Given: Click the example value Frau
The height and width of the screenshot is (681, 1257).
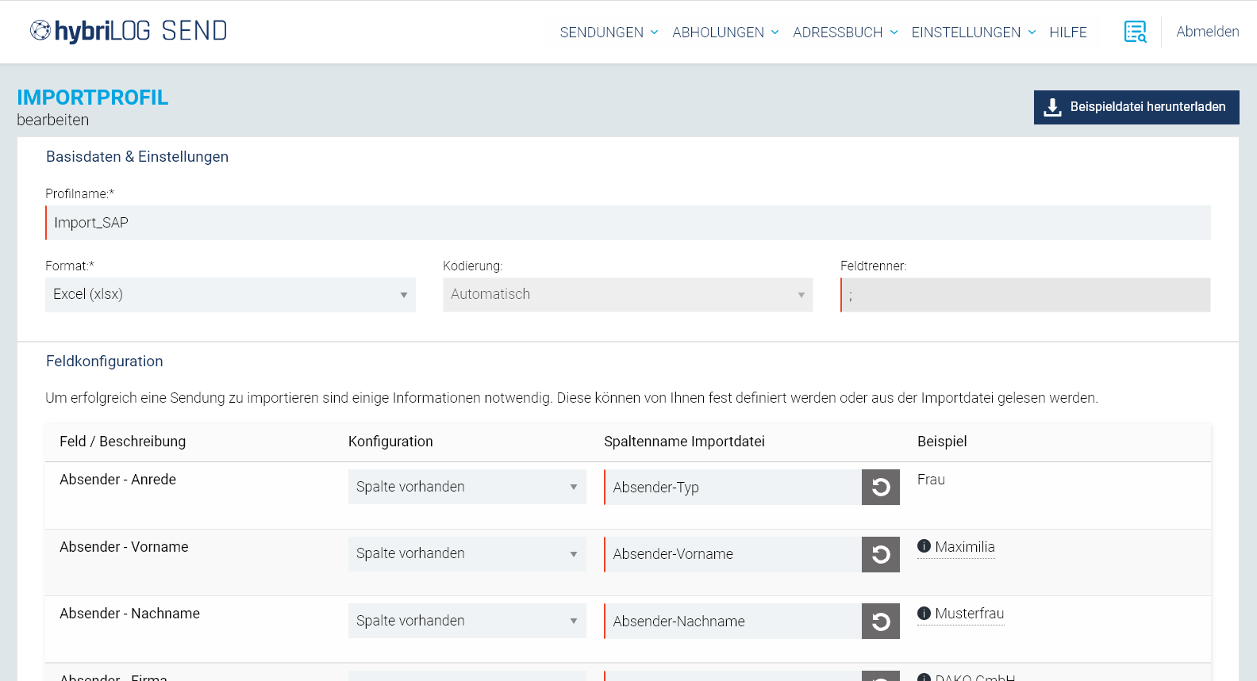Looking at the screenshot, I should pyautogui.click(x=931, y=480).
